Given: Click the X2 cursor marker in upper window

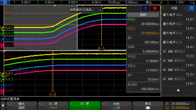Looking at the screenshot, I should [x=102, y=48].
